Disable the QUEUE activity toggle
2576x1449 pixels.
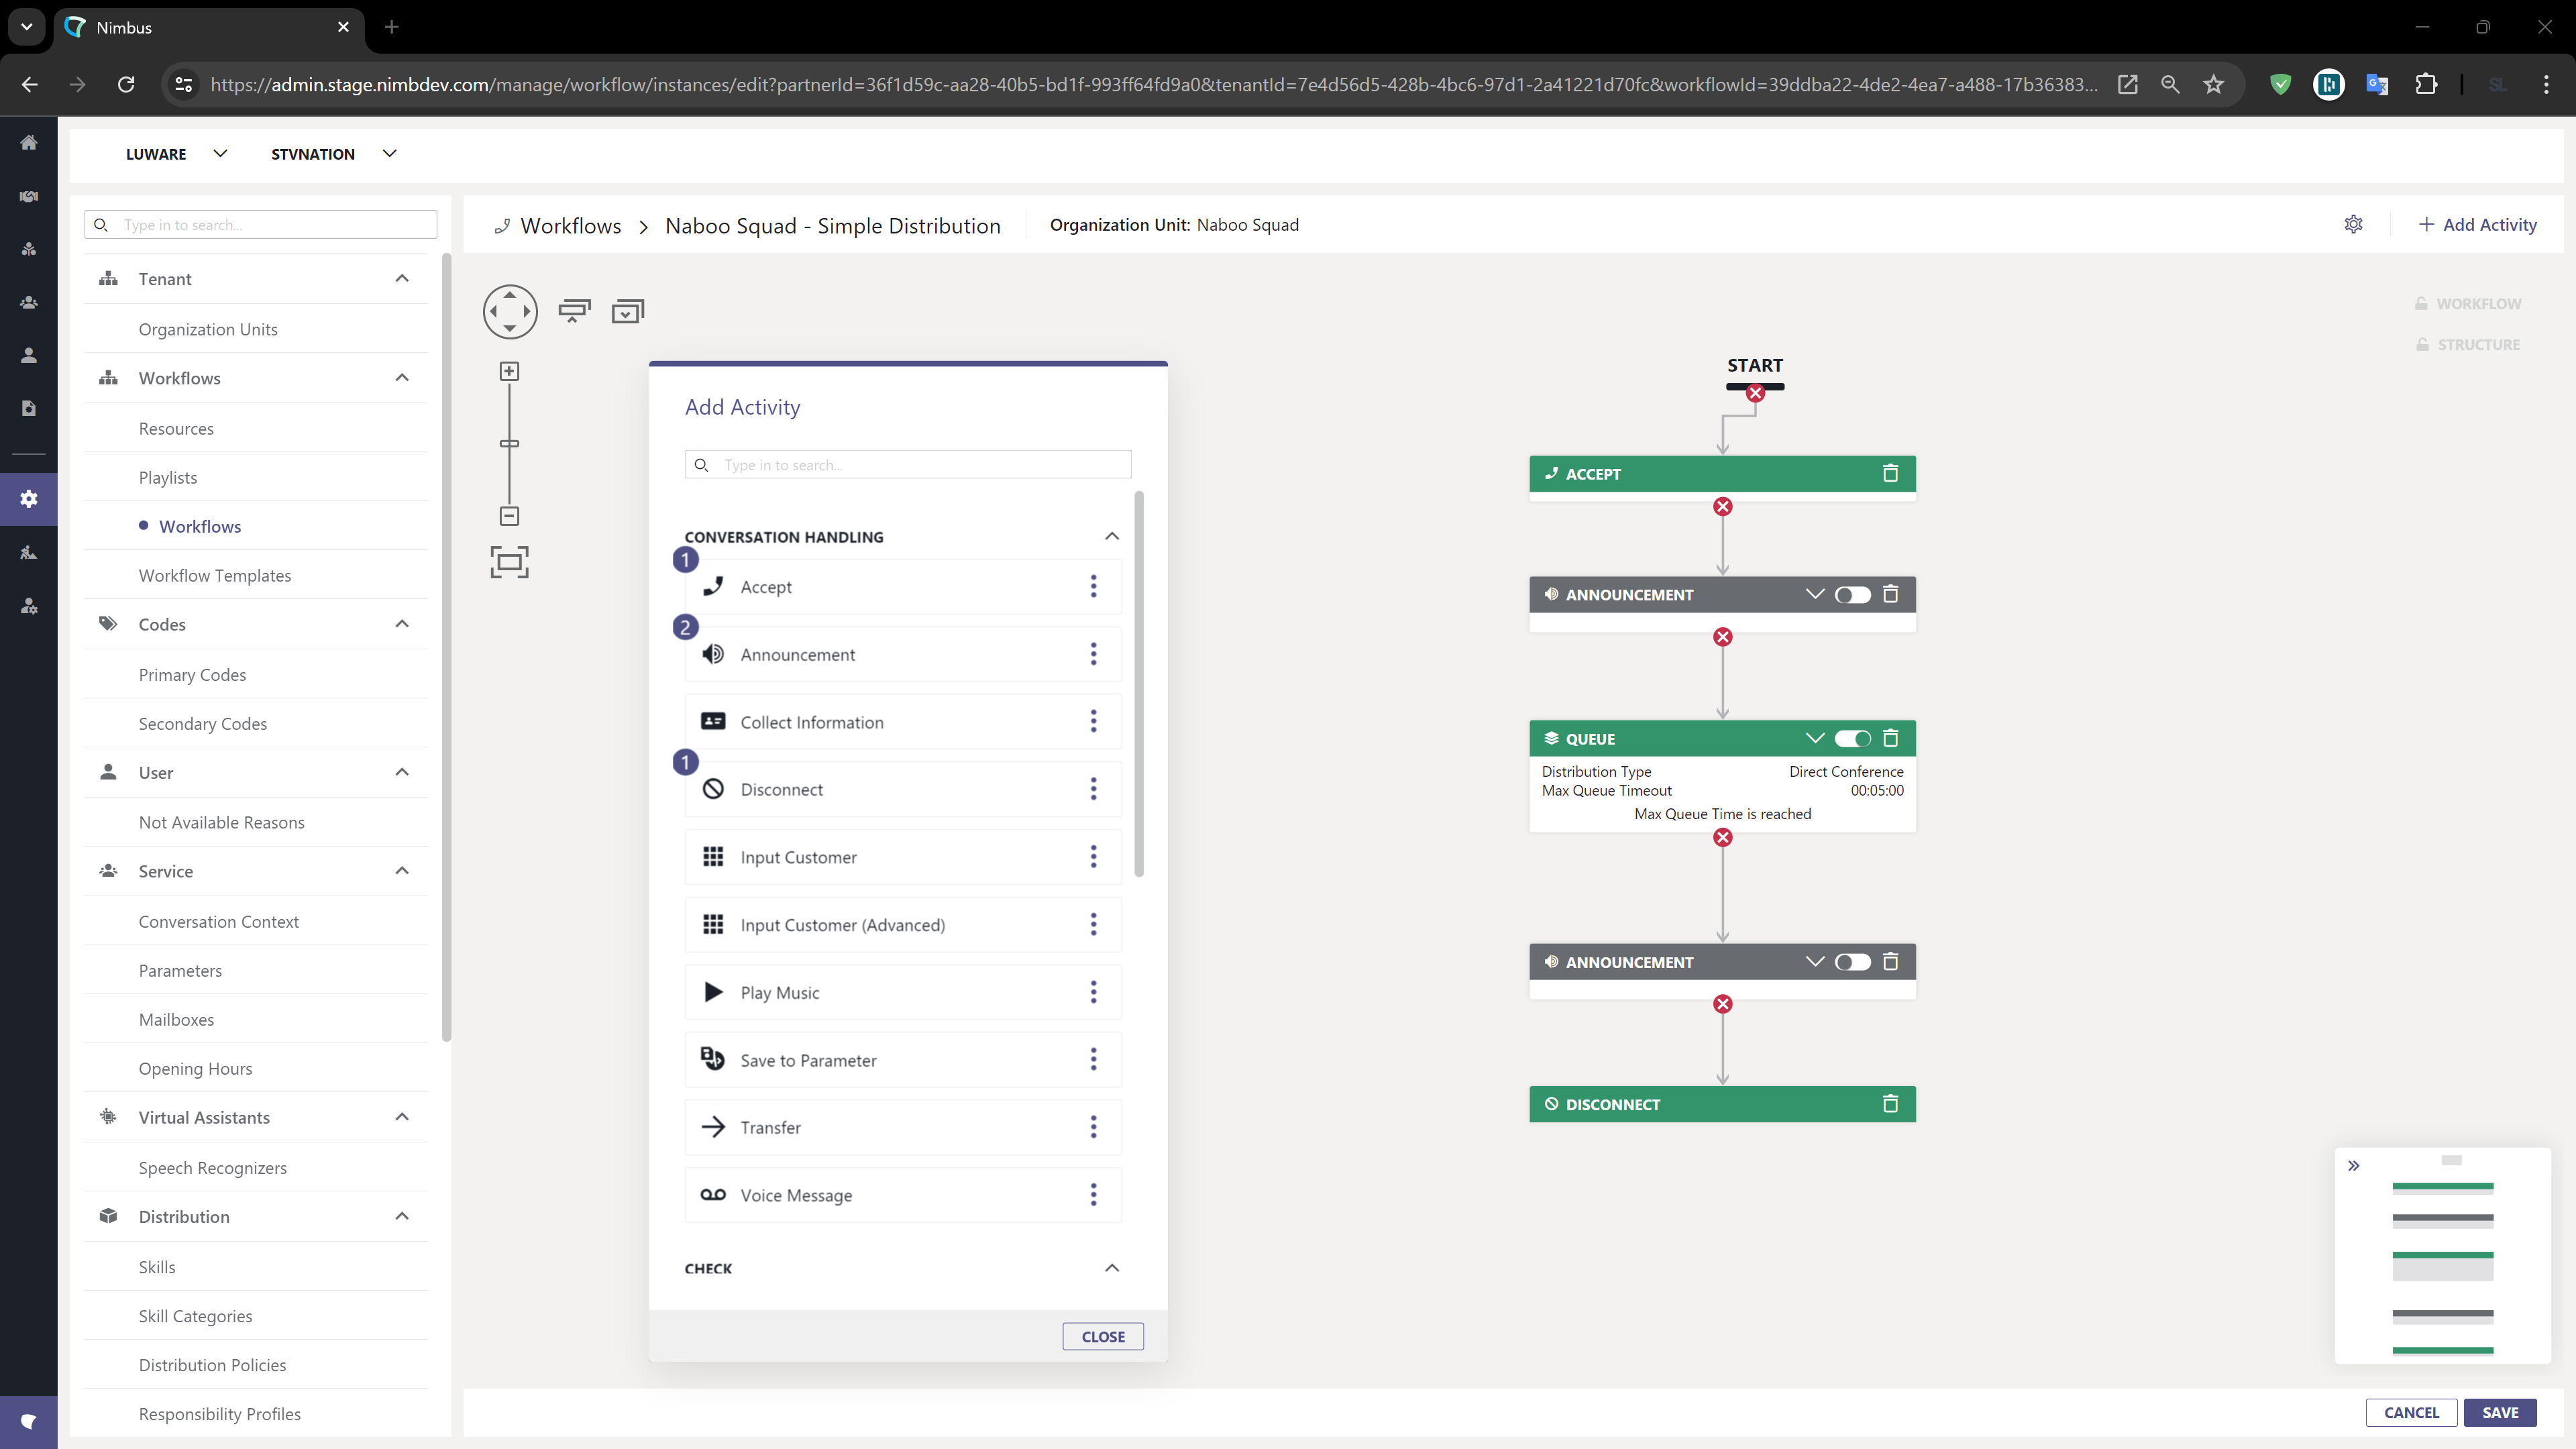pos(1852,738)
